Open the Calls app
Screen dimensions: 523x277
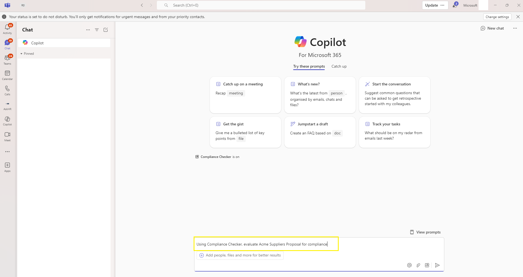7,90
